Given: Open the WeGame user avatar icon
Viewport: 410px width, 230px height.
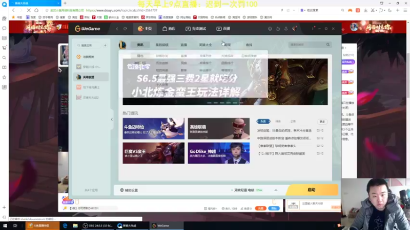Looking at the screenshot, I should [x=294, y=29].
